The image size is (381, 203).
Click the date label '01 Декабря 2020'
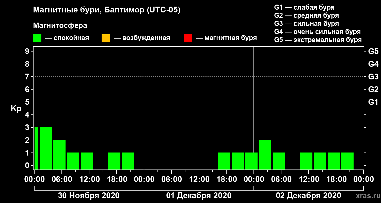pos(199,196)
